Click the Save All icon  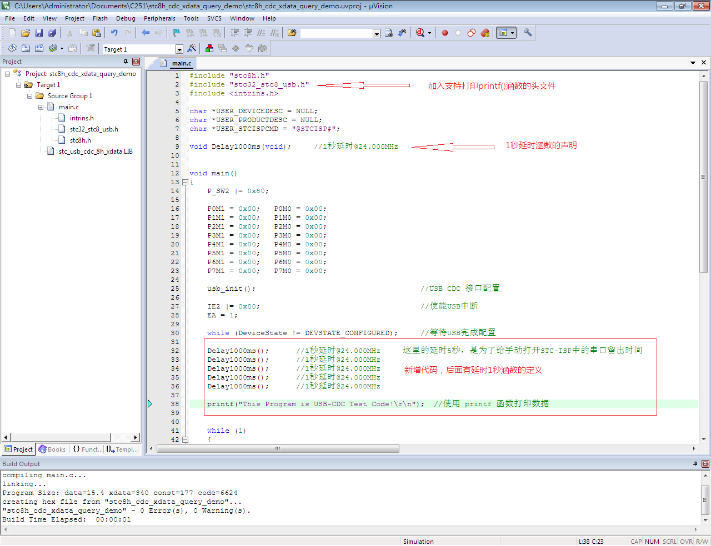[x=52, y=33]
